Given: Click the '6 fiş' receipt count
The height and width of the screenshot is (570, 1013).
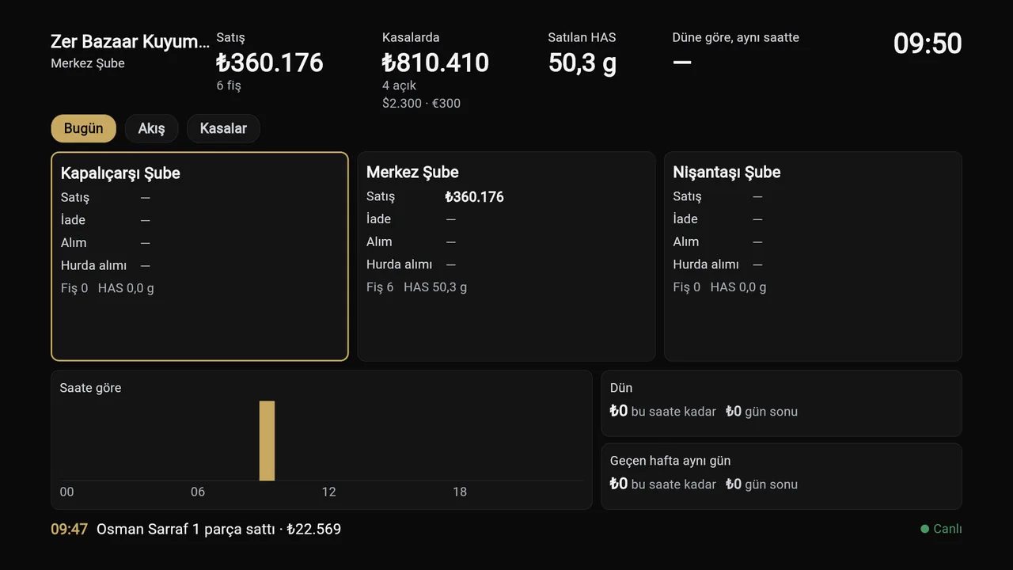Looking at the screenshot, I should click(229, 85).
